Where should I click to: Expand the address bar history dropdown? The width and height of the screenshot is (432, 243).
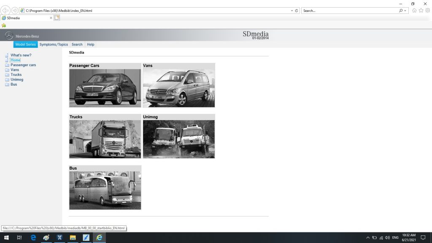point(292,11)
